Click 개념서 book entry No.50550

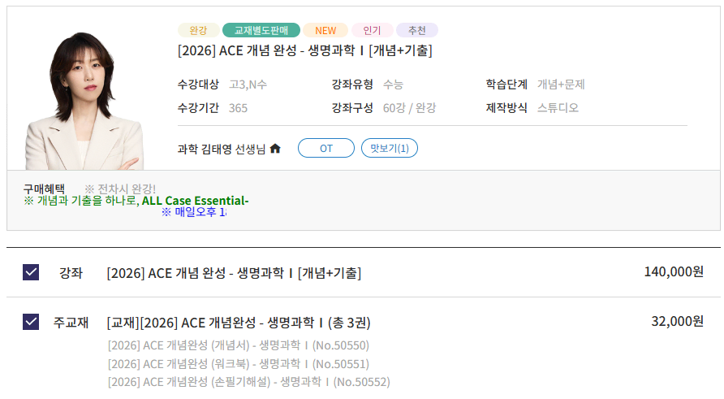tap(239, 345)
